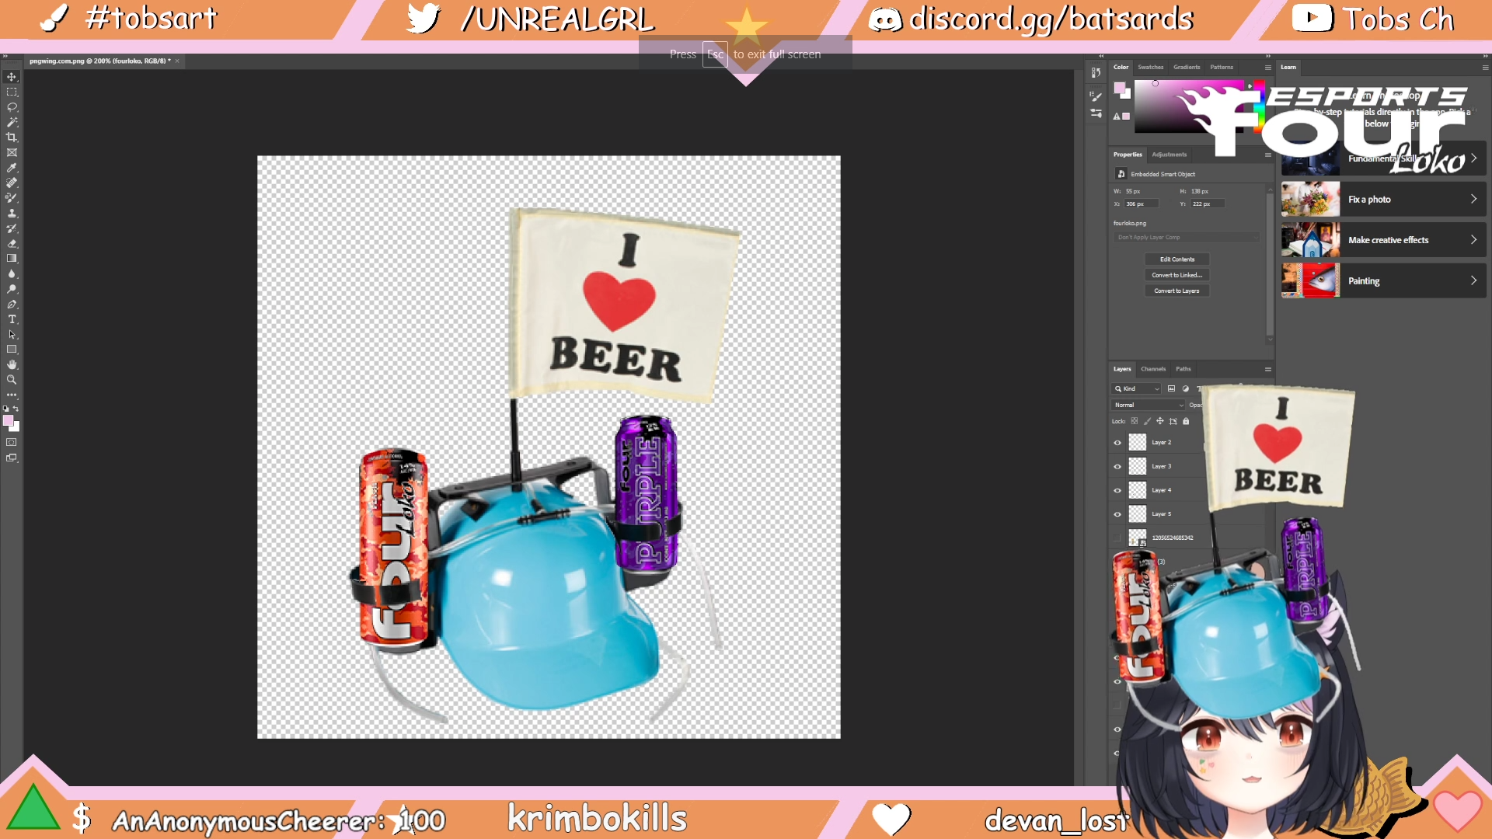Open the History panel icon
The width and height of the screenshot is (1492, 839).
(x=1096, y=72)
